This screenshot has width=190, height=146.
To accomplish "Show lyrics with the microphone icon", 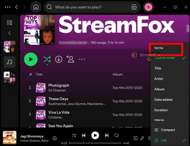I will [x=142, y=138].
